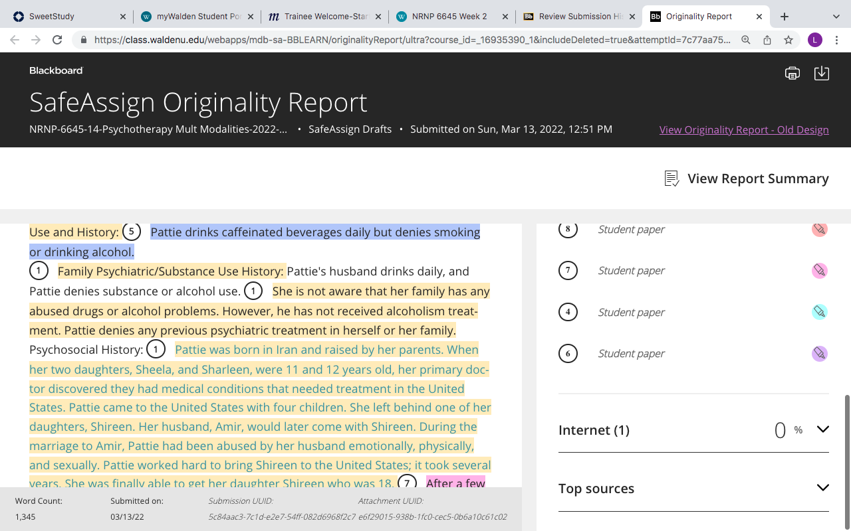Click the pink 'After a few' highlight

455,483
